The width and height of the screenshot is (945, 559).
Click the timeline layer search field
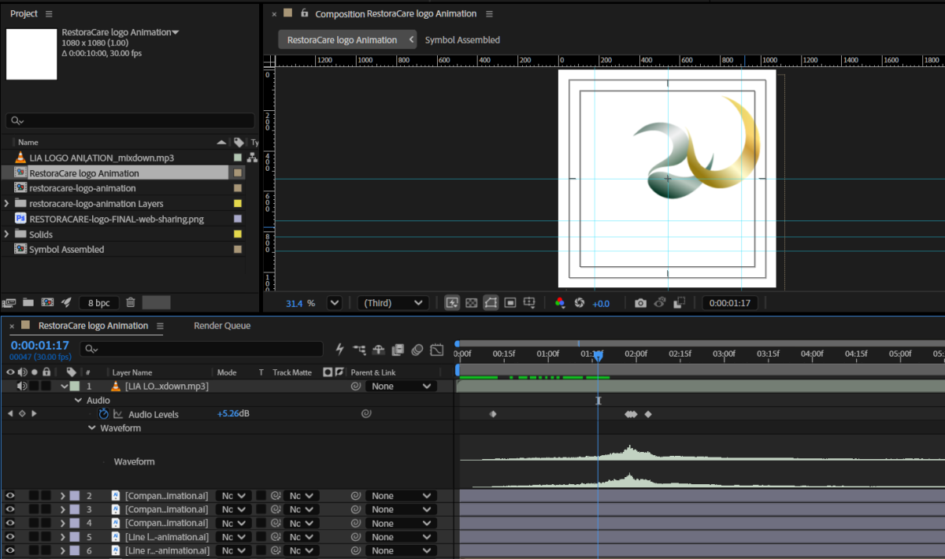200,349
